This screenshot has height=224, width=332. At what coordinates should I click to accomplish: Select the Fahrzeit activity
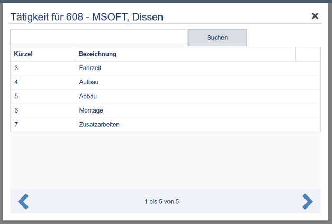click(90, 68)
